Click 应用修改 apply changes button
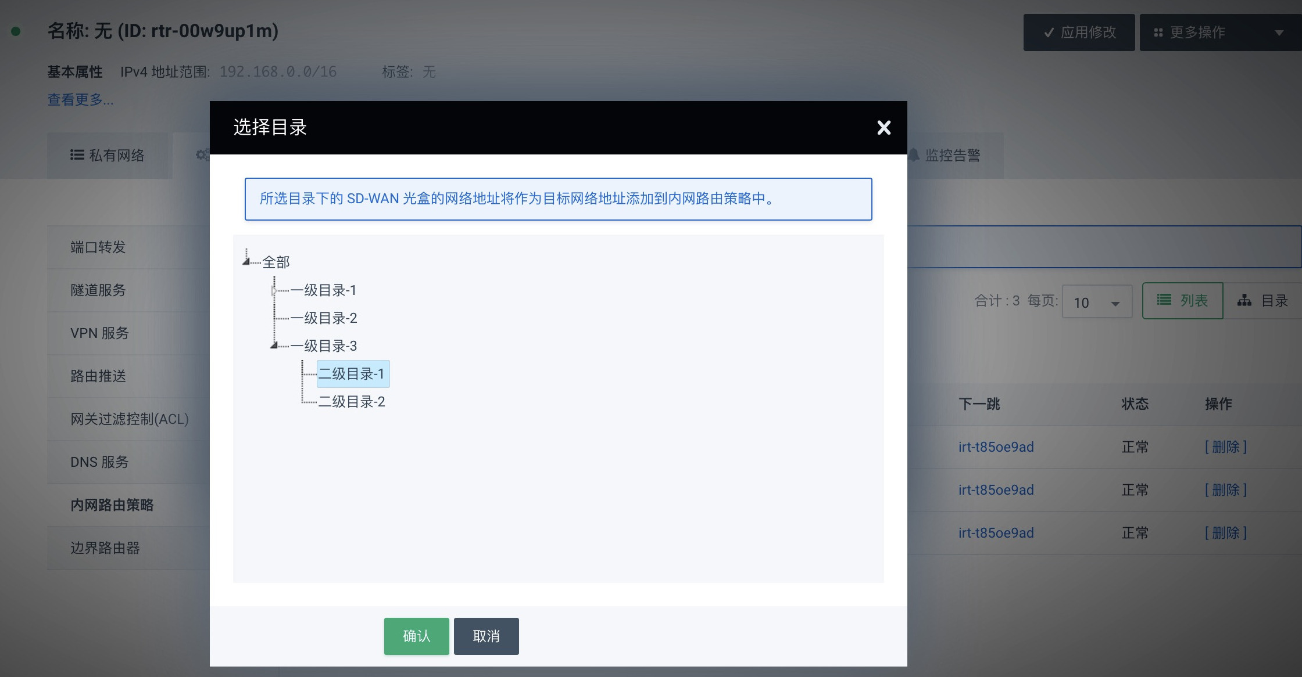1302x677 pixels. pos(1079,33)
